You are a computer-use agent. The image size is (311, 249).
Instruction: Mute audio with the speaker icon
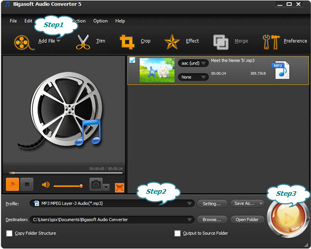click(x=46, y=185)
